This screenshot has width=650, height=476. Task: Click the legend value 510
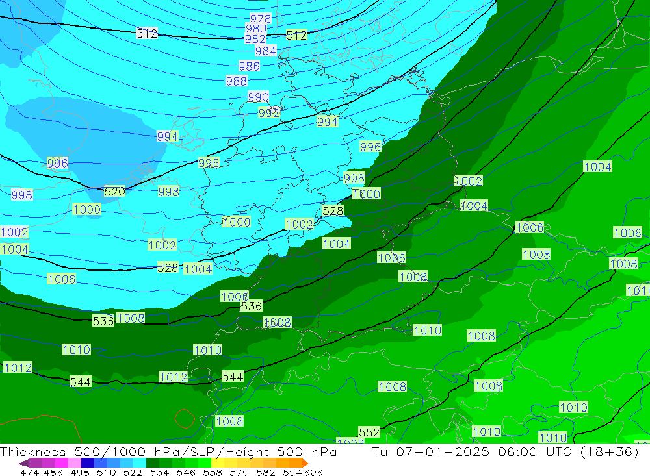click(107, 472)
